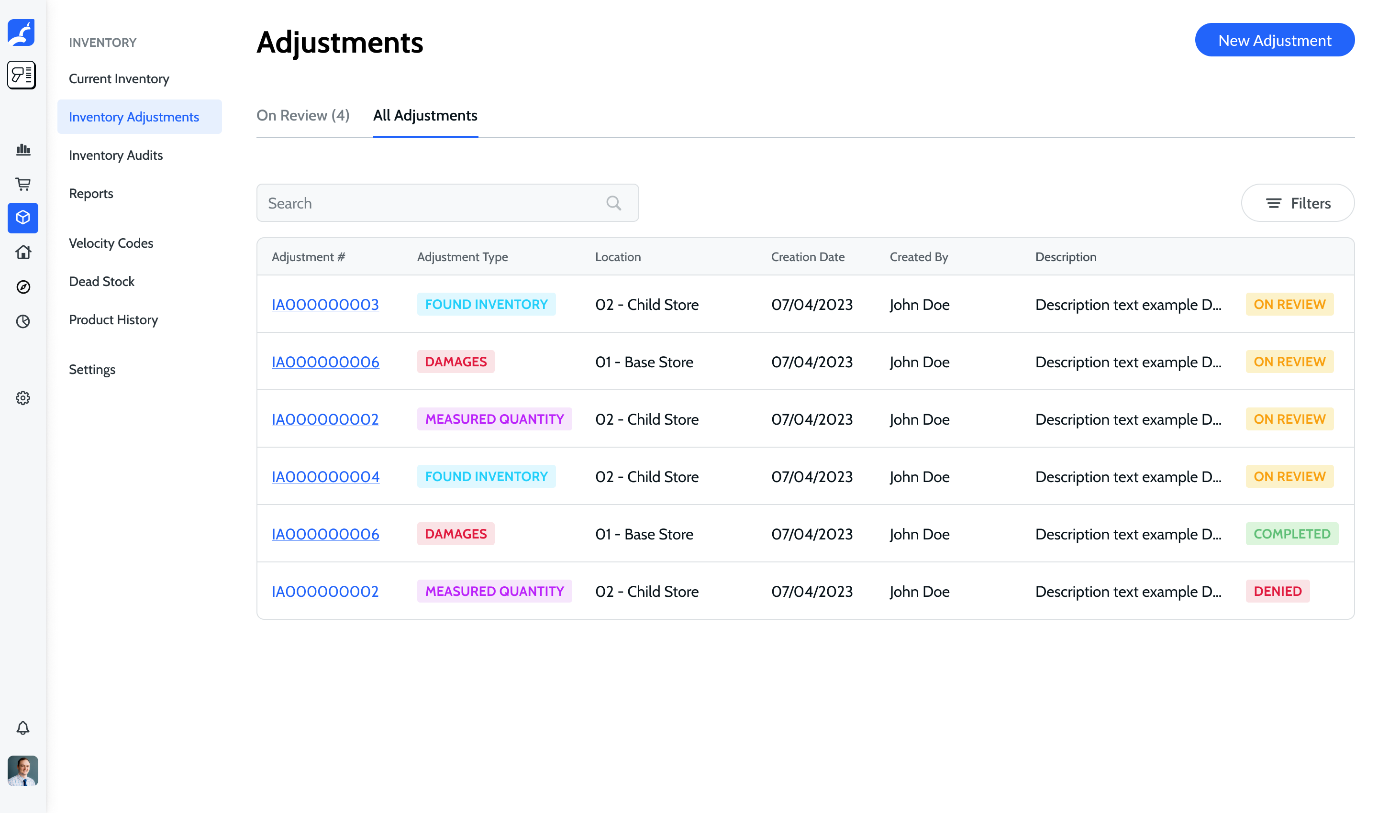Viewport: 1378px width, 813px height.
Task: Open the compass navigation icon
Action: (23, 287)
